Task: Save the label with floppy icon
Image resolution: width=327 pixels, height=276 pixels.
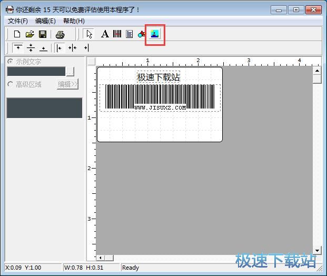Action: click(x=43, y=34)
